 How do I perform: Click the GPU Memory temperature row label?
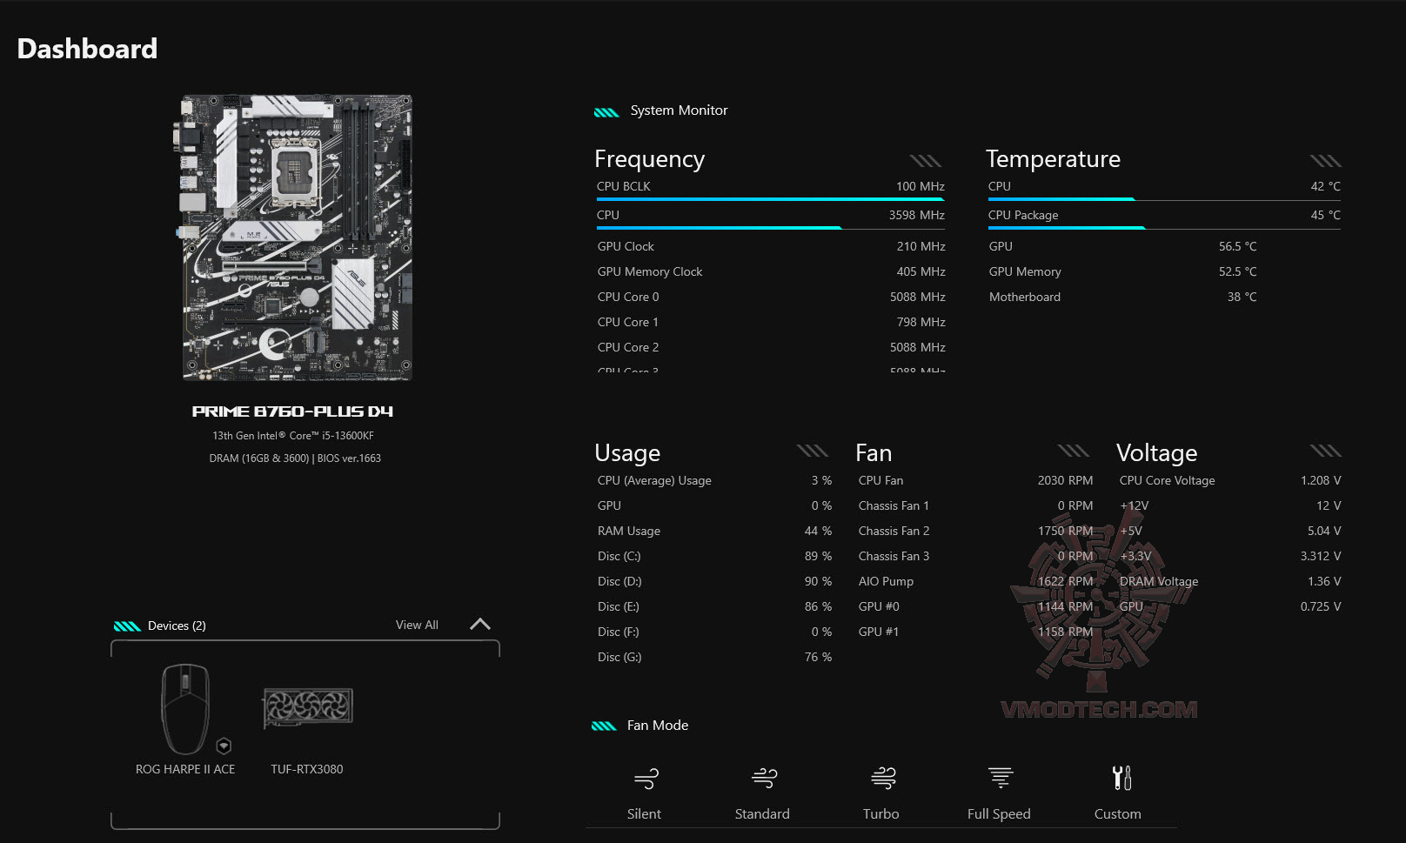pos(1025,271)
